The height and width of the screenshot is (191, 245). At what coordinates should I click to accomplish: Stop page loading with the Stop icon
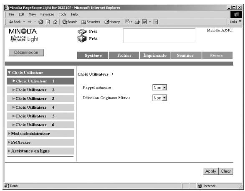click(41, 22)
